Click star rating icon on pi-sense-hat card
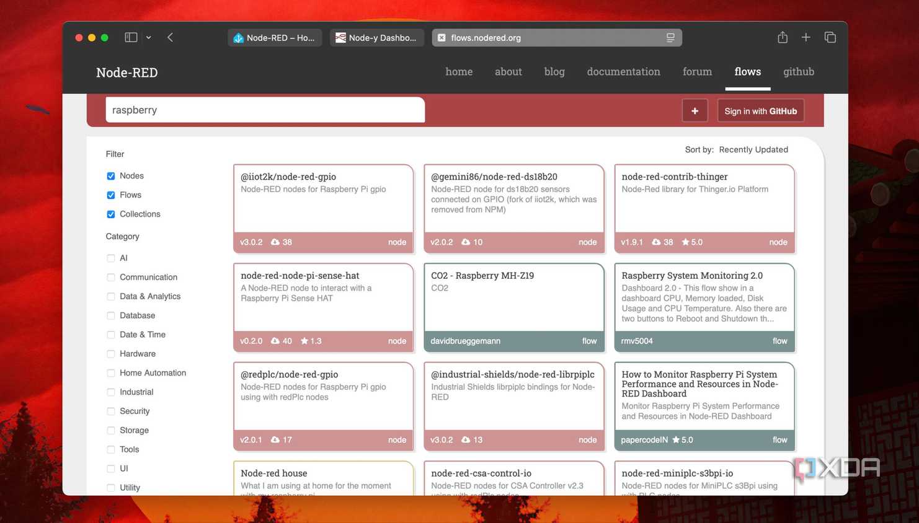This screenshot has height=523, width=919. (304, 341)
